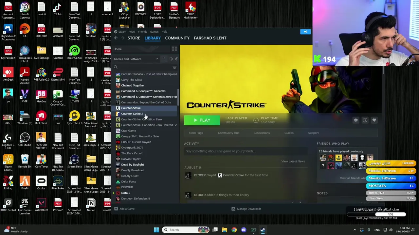Viewport: 419px width, 235px height.
Task: Switch to the COMMUNITY tab
Action: 177,38
